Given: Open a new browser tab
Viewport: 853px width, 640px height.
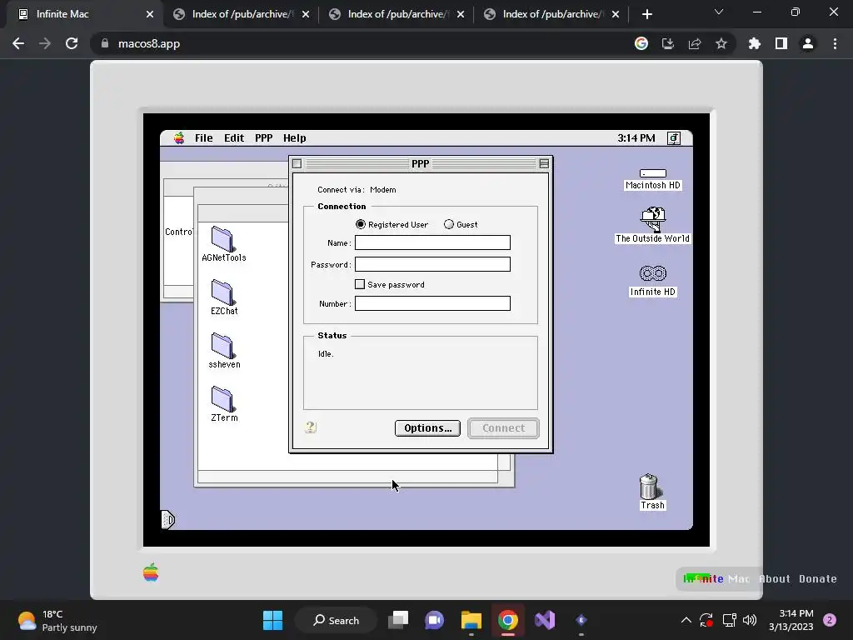Looking at the screenshot, I should pyautogui.click(x=646, y=14).
